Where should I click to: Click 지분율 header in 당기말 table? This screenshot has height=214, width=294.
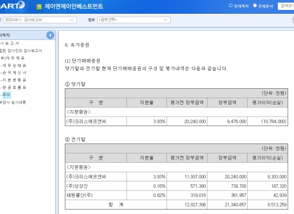tap(147, 103)
